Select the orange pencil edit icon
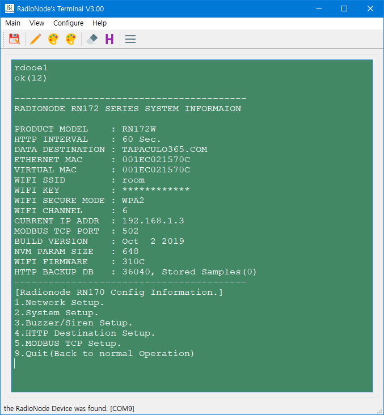Viewport: 384px width, 415px height. [x=36, y=39]
